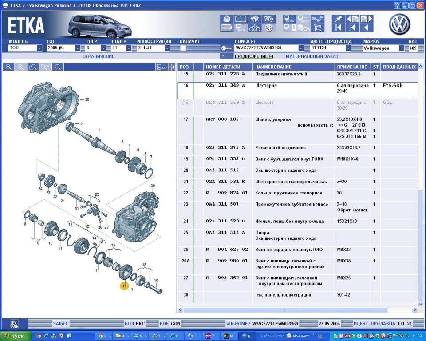This screenshot has height=341, width=426.
Task: Click the ЗАКАЗ button in bottom bar
Action: (60, 324)
